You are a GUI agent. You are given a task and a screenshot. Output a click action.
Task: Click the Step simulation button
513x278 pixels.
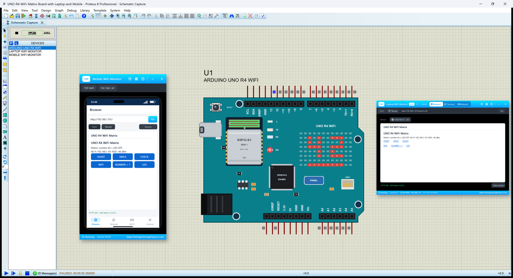point(13,273)
